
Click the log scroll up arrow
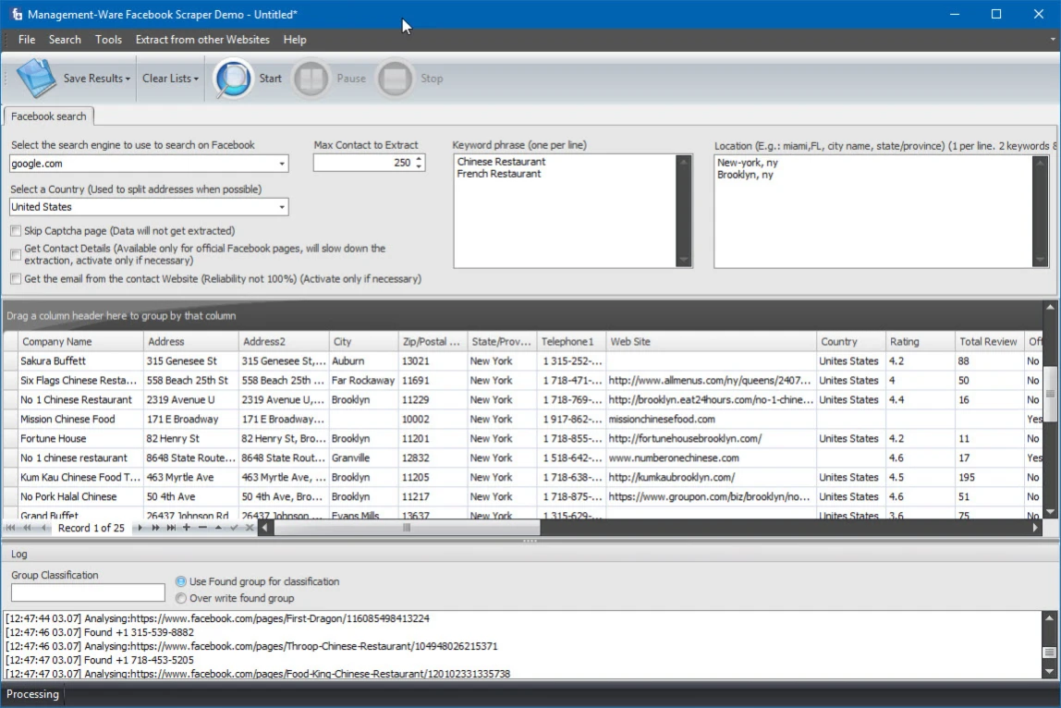pos(1050,618)
